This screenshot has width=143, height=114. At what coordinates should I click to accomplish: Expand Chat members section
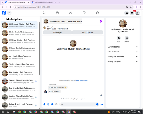click(x=123, y=52)
